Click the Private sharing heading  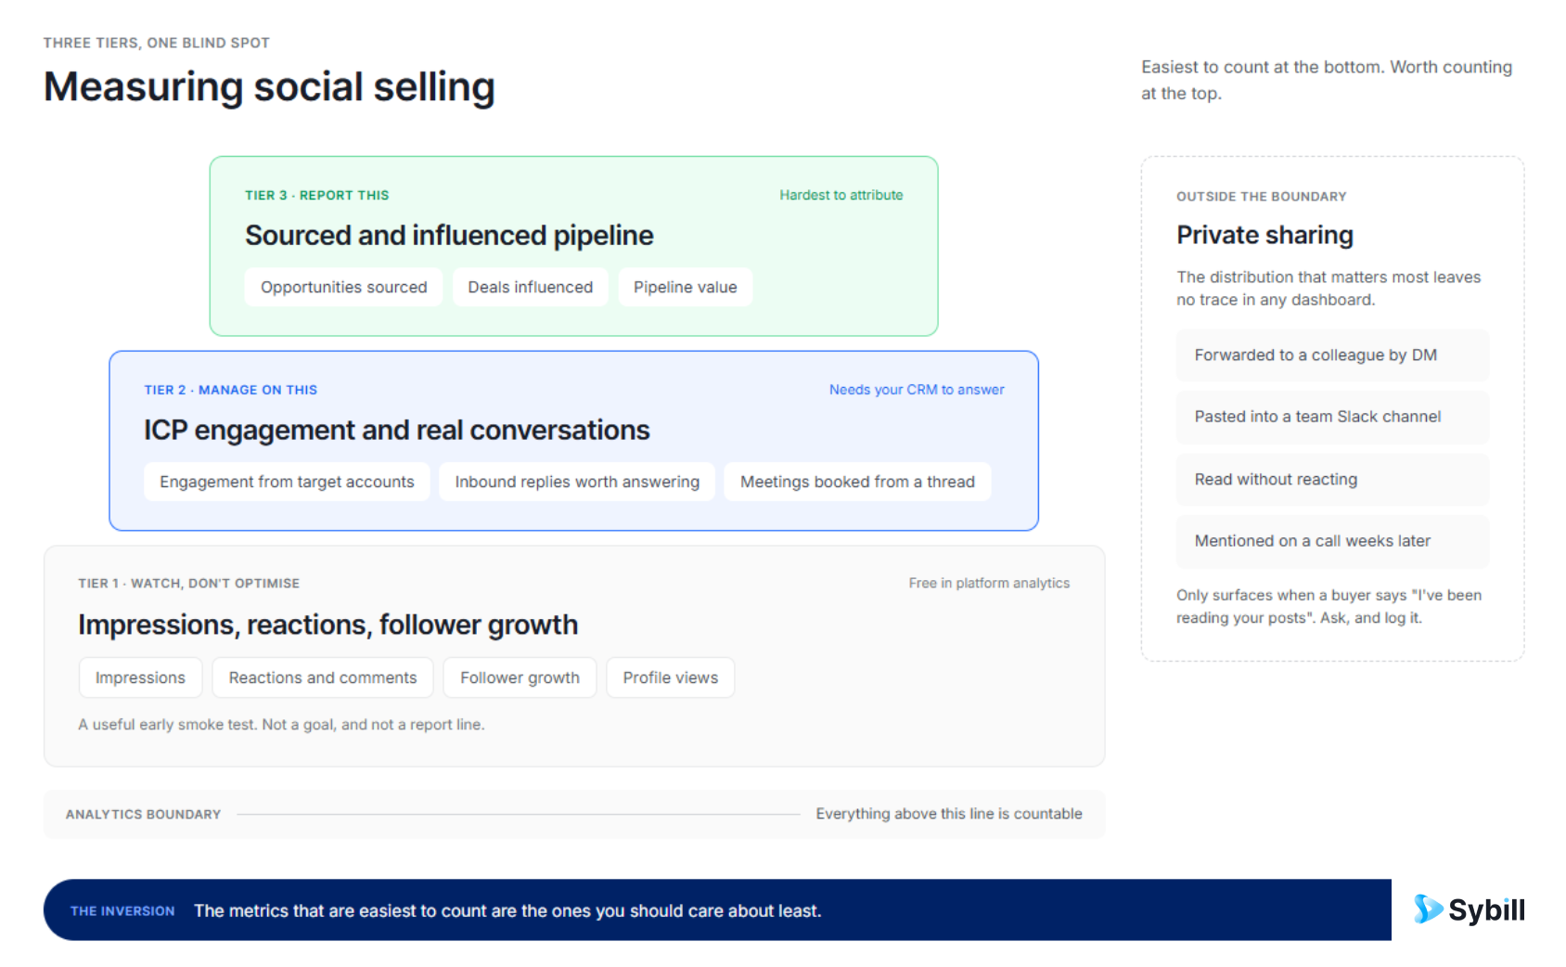tap(1264, 235)
